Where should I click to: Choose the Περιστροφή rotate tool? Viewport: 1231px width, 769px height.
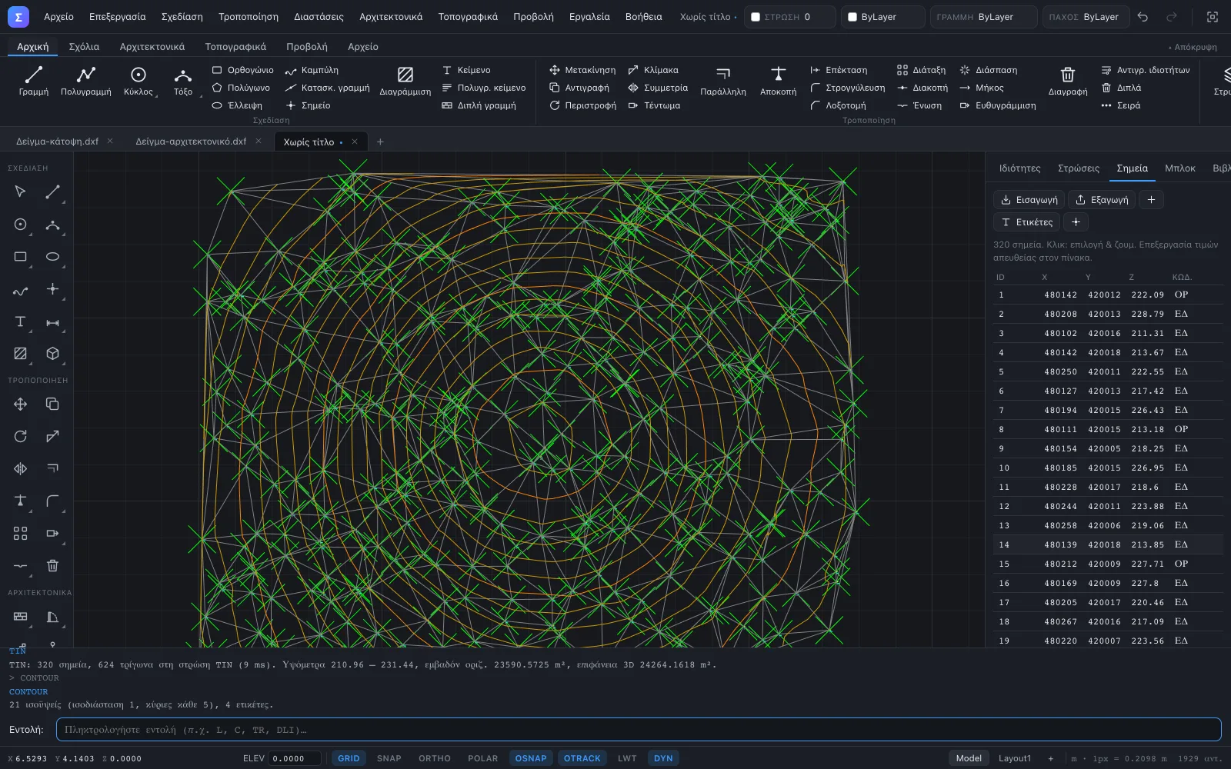pyautogui.click(x=582, y=105)
